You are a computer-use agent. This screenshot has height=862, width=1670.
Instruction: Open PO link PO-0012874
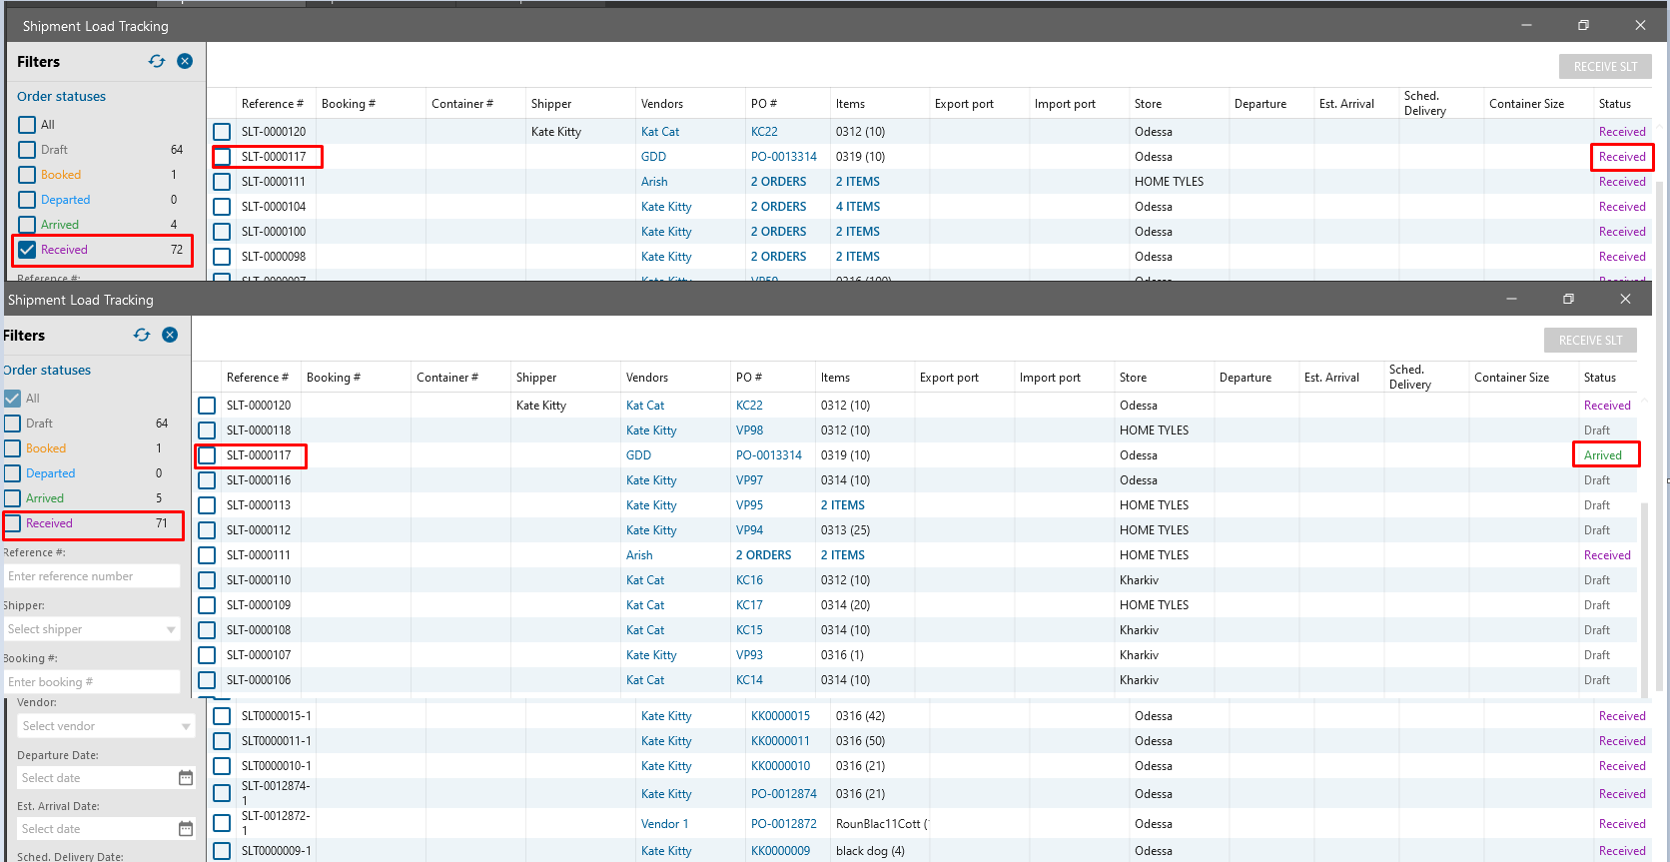click(784, 794)
